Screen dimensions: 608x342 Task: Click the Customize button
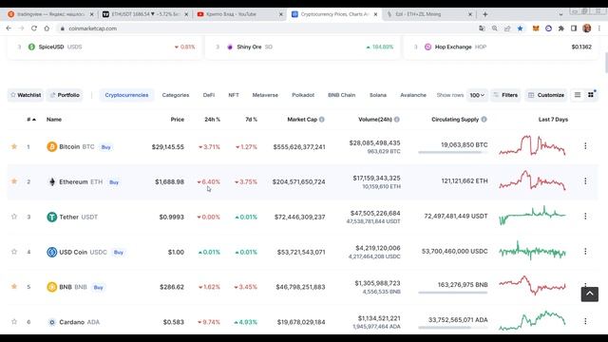(546, 95)
